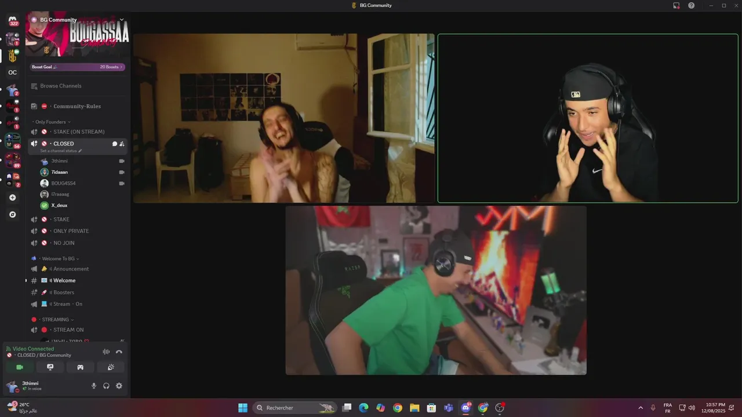
Task: Join the NO JOIN voice channel
Action: 78,243
